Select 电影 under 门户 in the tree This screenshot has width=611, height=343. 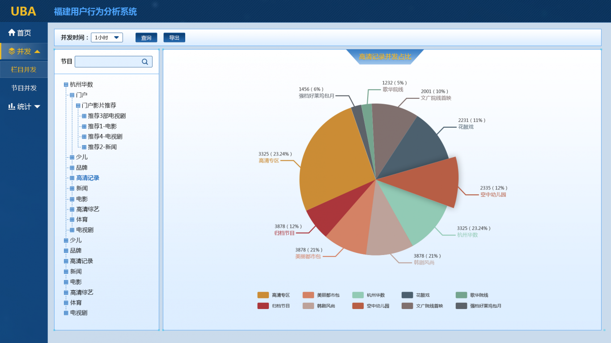pos(82,199)
